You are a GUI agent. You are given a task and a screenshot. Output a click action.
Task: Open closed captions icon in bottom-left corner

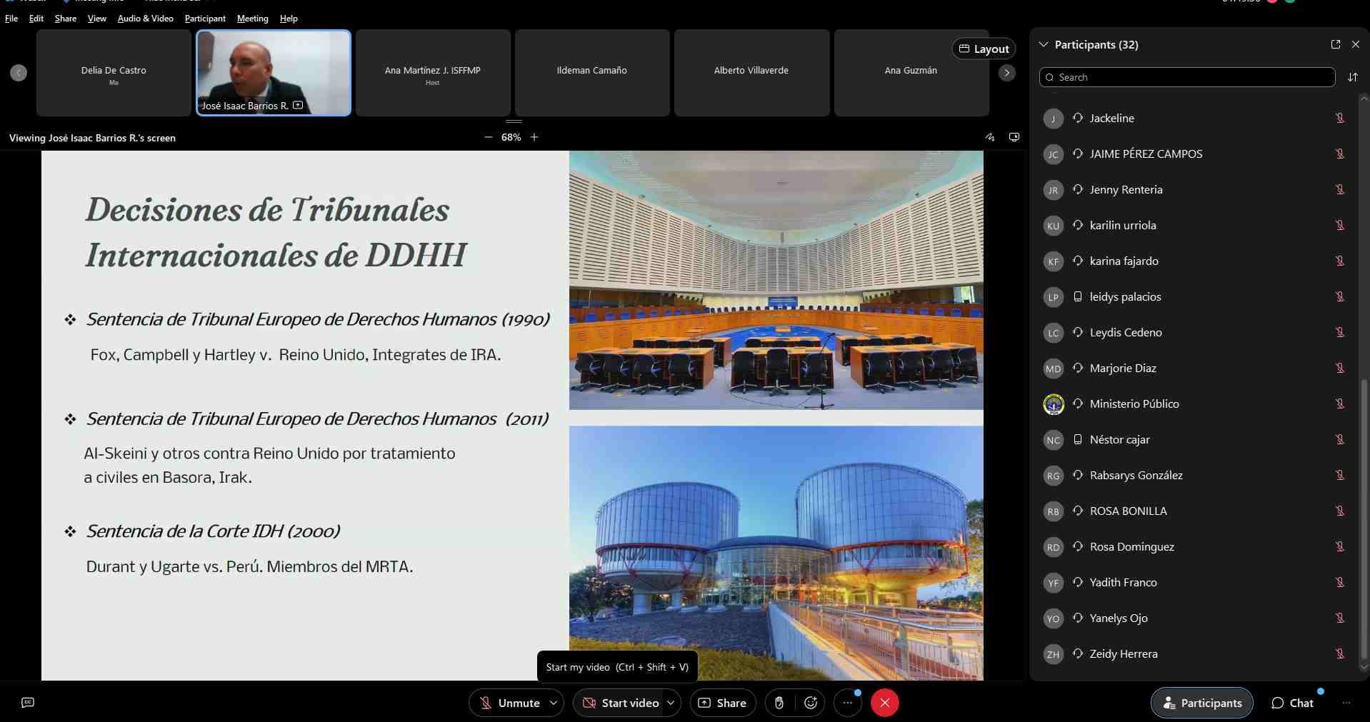tap(28, 703)
